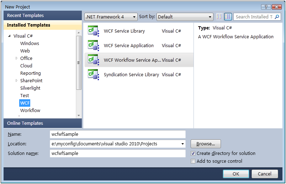Expand the Office tree node
286x184 pixels.
point(17,58)
